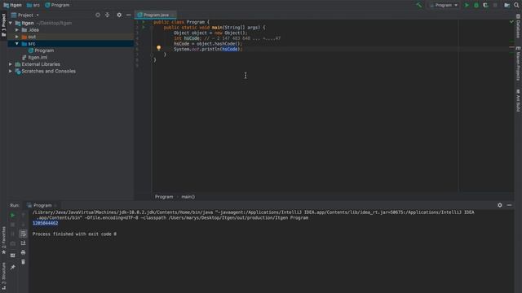Click the run gutter arrow beside main method
This screenshot has width=522, height=293.
coord(144,27)
